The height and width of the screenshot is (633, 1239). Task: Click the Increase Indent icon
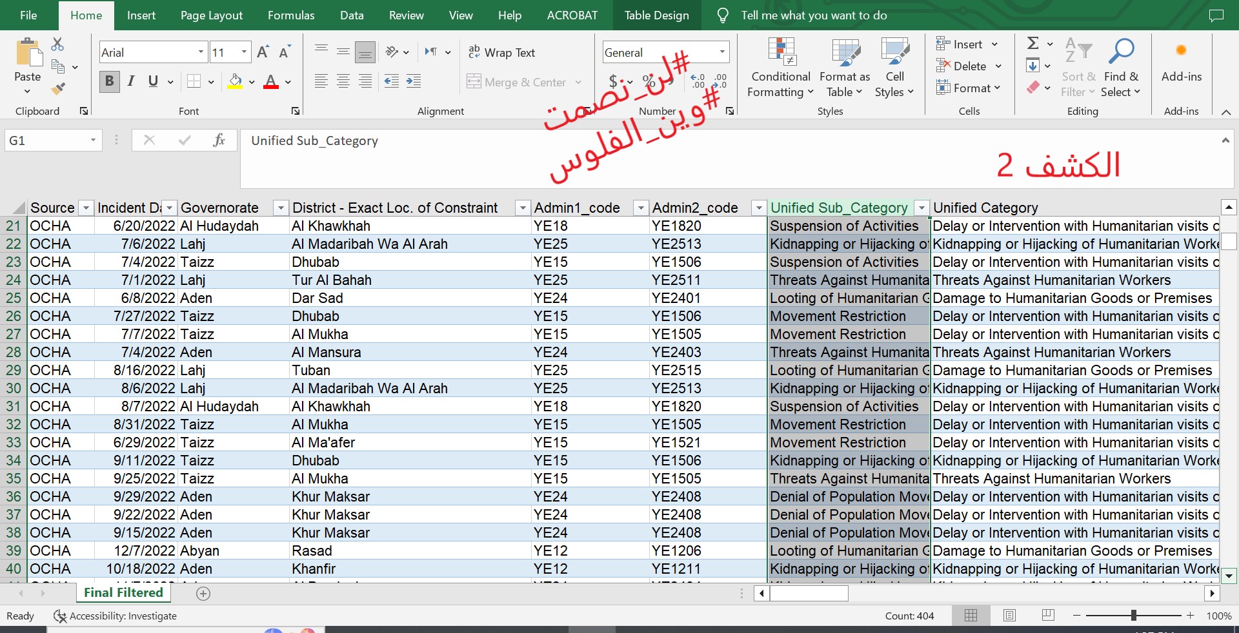[x=413, y=81]
